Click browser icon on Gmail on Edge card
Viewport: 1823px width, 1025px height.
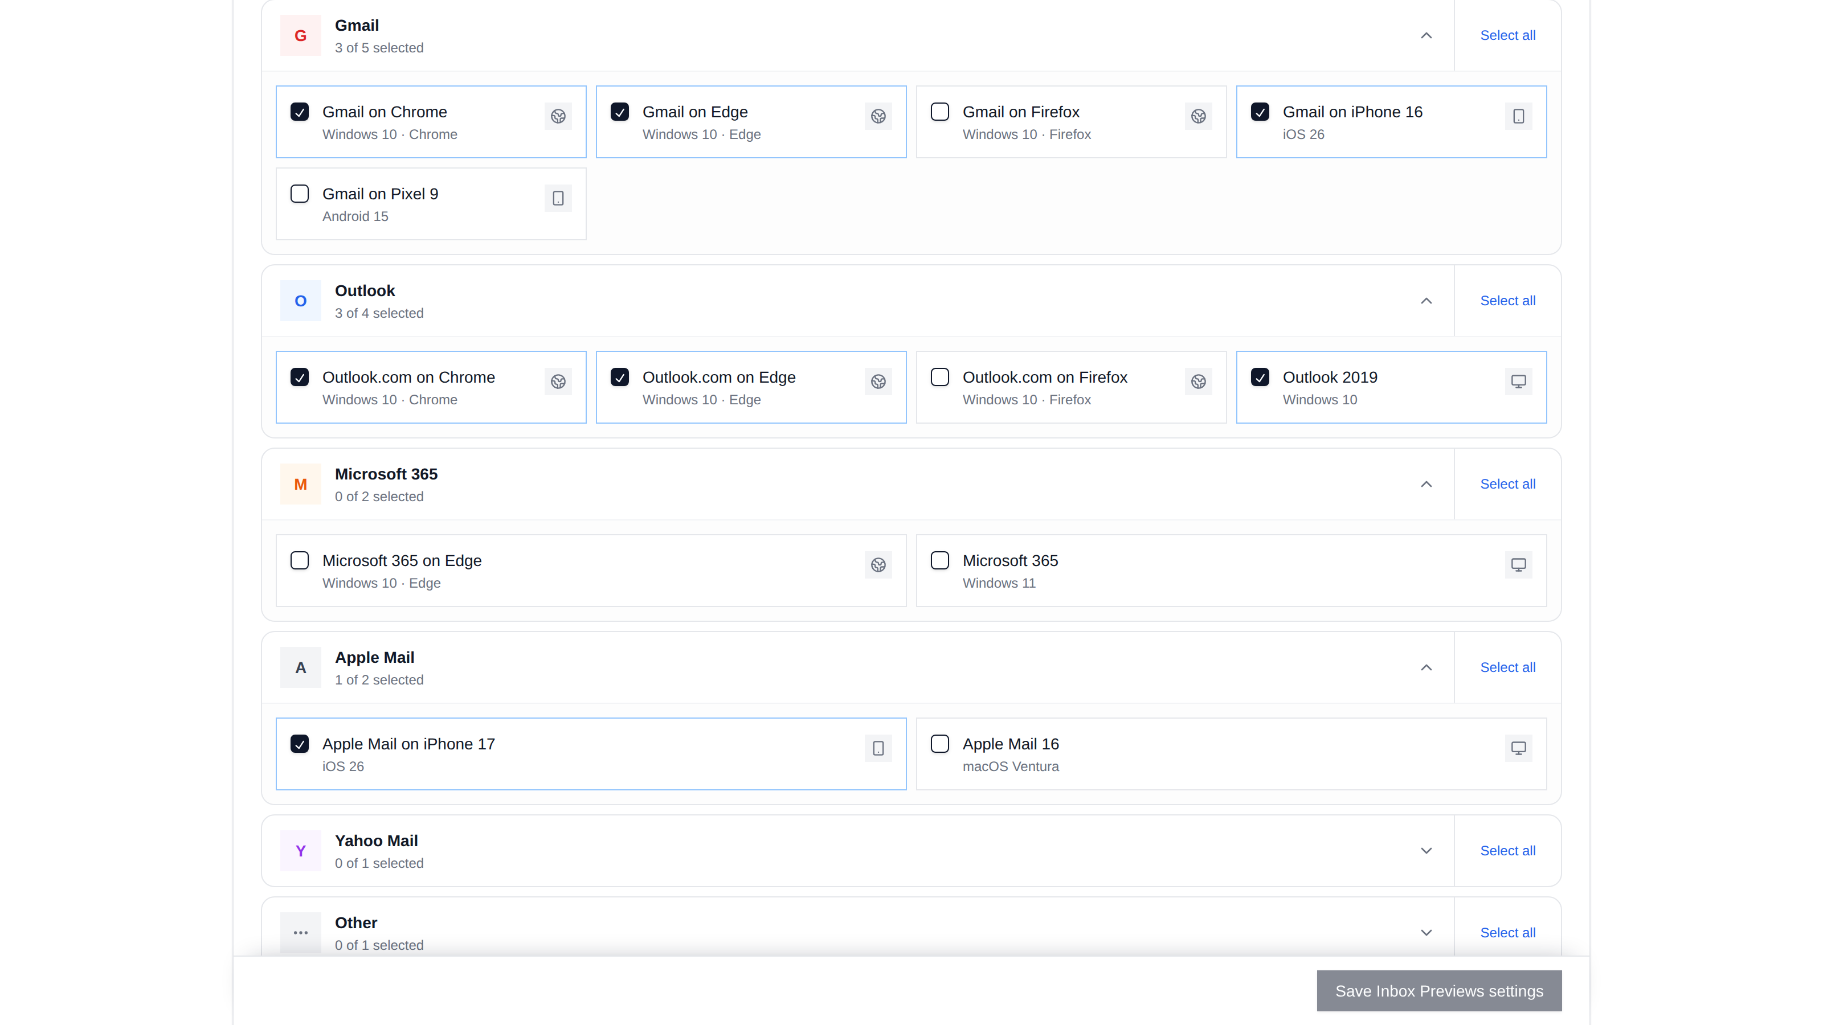pos(878,116)
